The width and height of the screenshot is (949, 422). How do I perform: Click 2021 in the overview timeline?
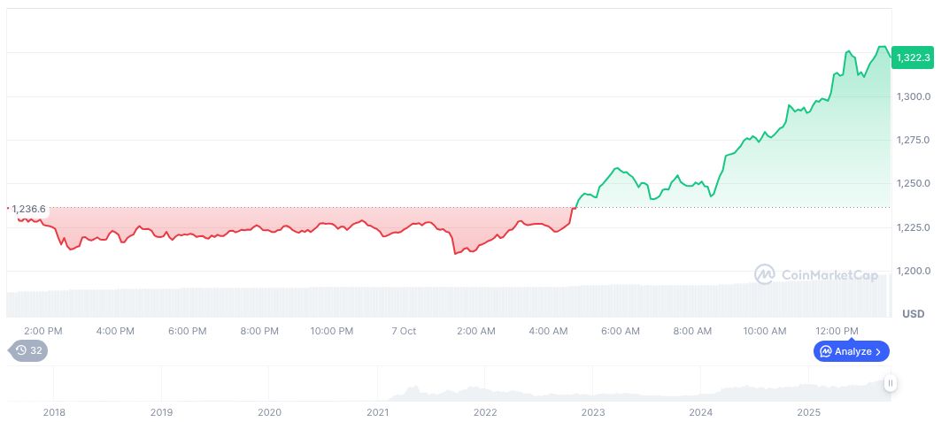click(x=377, y=412)
